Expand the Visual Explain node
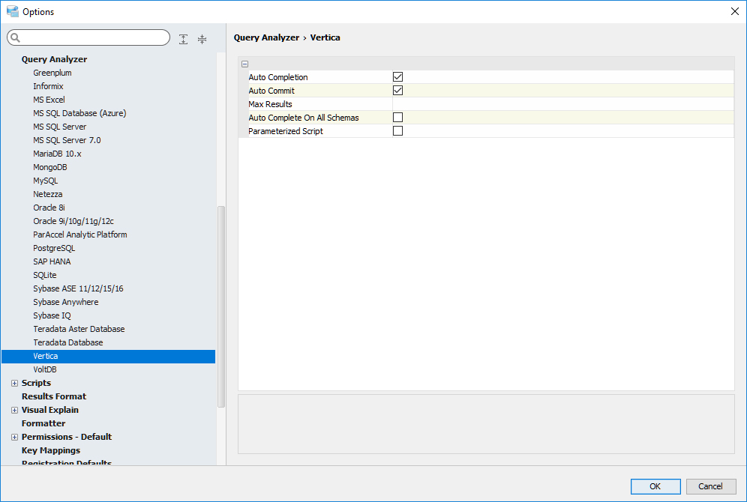This screenshot has width=747, height=502. (14, 410)
